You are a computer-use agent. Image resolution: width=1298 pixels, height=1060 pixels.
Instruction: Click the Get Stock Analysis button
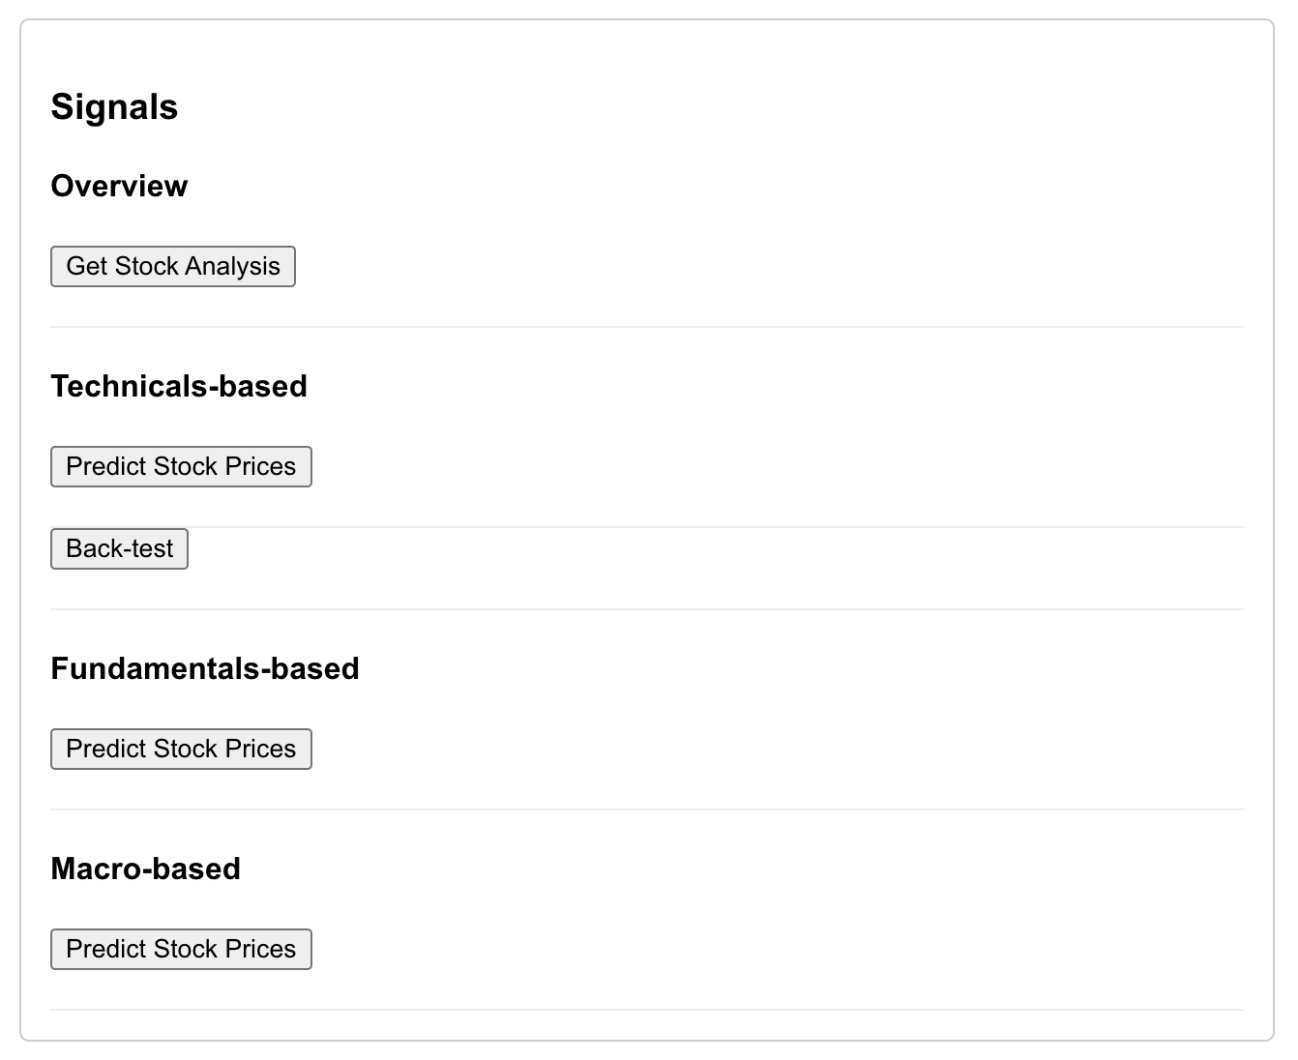172,266
